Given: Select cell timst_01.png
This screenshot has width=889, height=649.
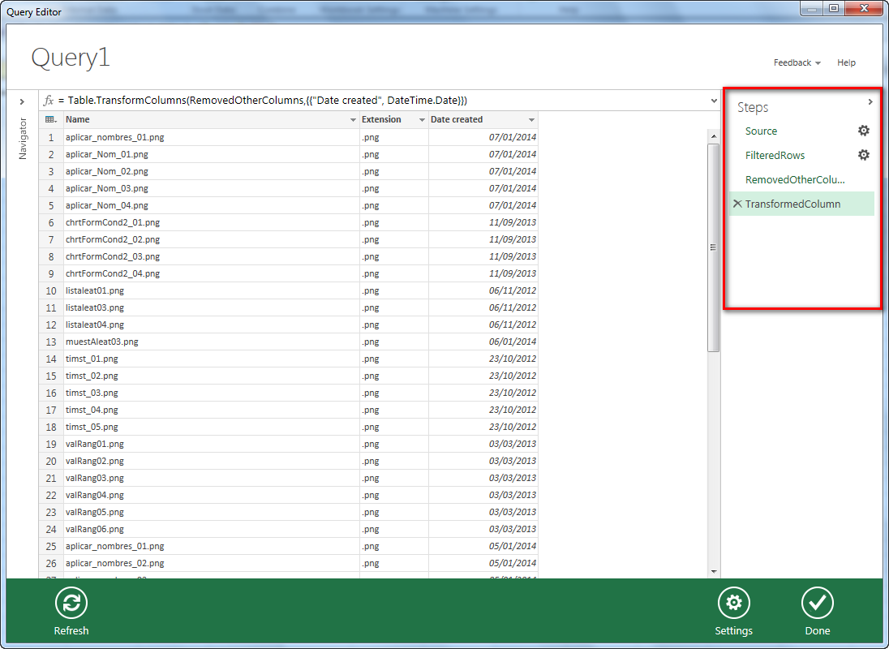Looking at the screenshot, I should tap(212, 359).
